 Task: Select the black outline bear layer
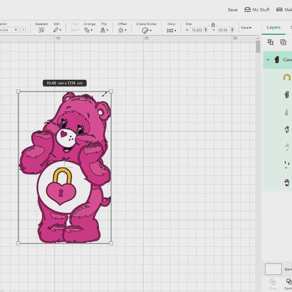(287, 95)
